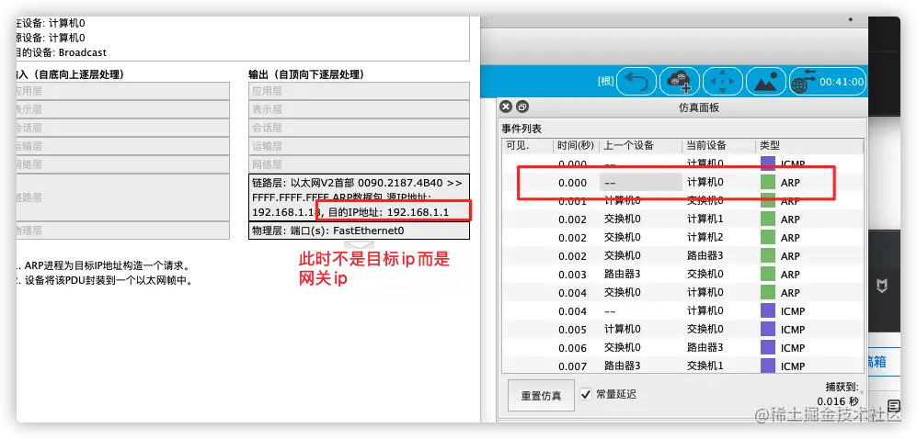The height and width of the screenshot is (439, 917).
Task: Click the 设备将该PDU封装到一个以太网帧中 line
Action: click(x=105, y=279)
